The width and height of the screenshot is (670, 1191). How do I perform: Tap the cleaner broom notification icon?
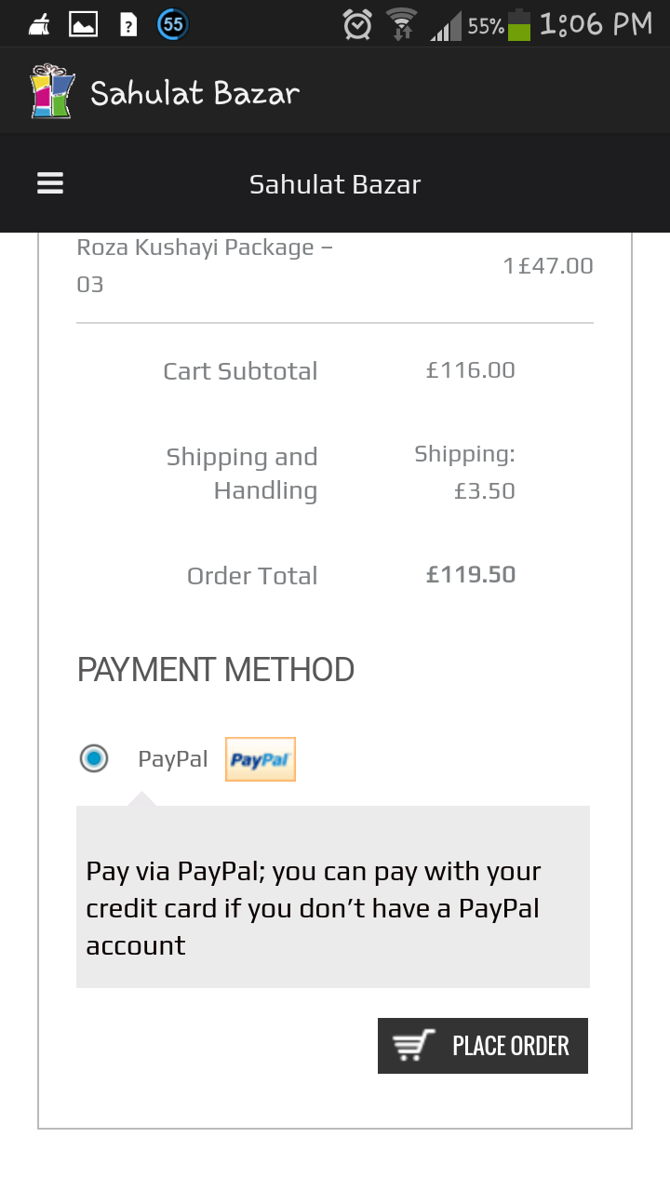pyautogui.click(x=39, y=25)
